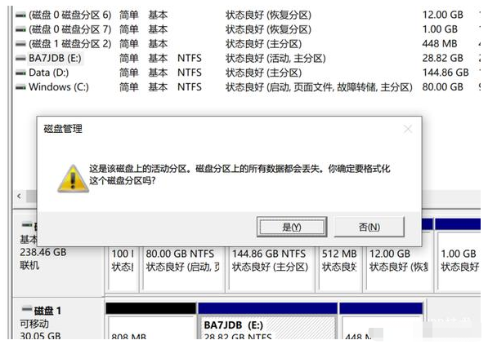
Task: Select the Windows (C:) volume icon in list
Action: 20,88
